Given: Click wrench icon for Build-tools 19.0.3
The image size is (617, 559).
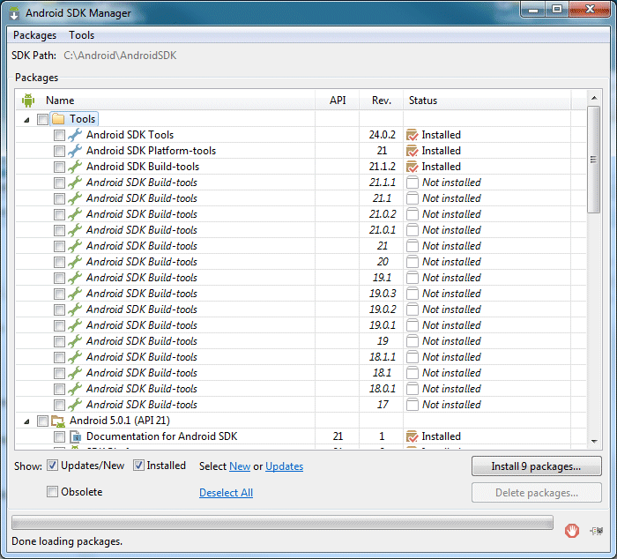Looking at the screenshot, I should click(x=75, y=294).
